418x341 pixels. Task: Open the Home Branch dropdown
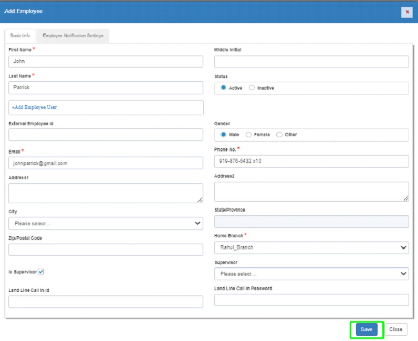(311, 247)
